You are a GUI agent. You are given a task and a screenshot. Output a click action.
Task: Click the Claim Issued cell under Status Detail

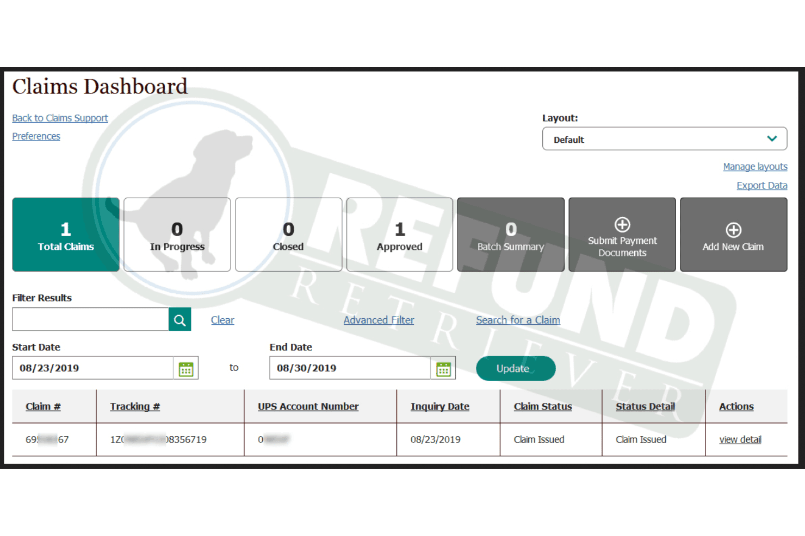(641, 440)
